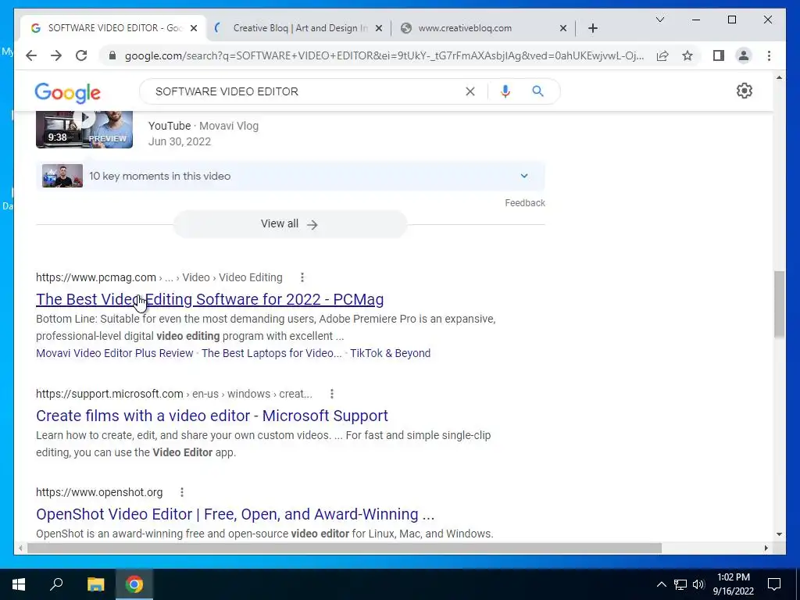Click the Feedback link under videos

point(525,203)
